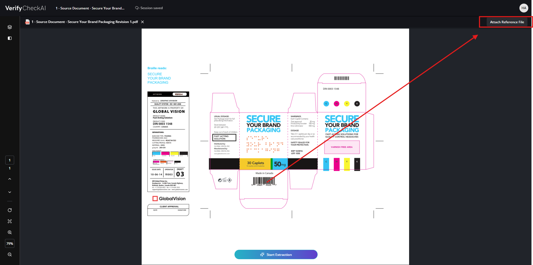Rotate the document with the circular arrow icon

[10, 210]
